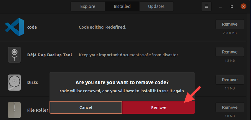Remove the Déjà Dup Backup Tool

[x=230, y=52]
